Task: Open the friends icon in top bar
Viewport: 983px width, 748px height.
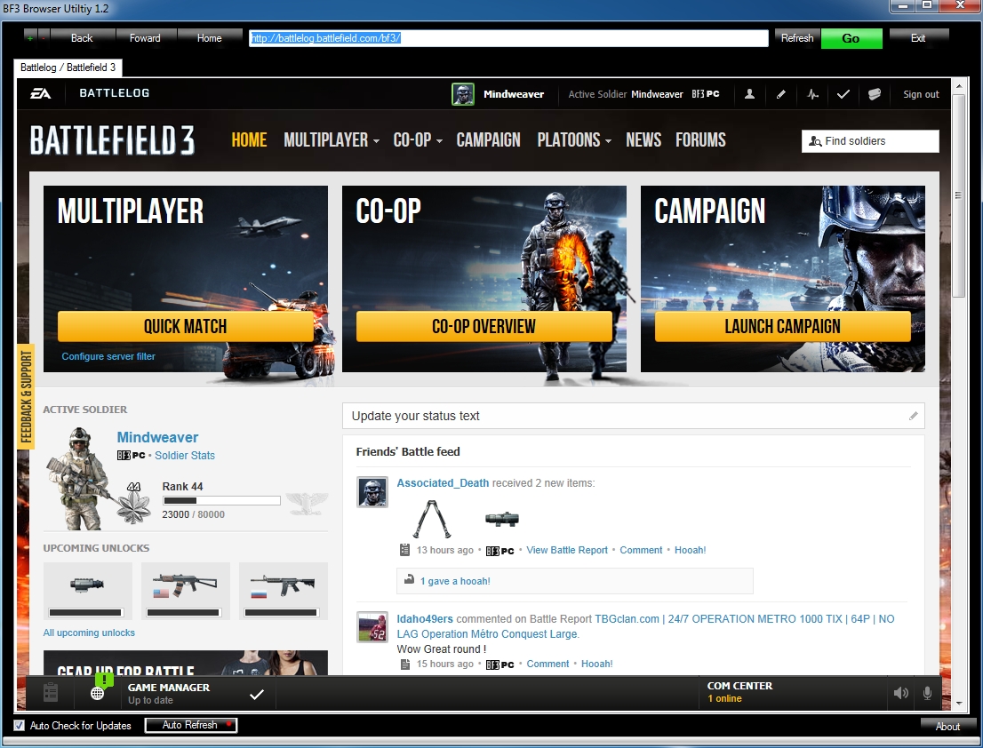Action: point(749,94)
